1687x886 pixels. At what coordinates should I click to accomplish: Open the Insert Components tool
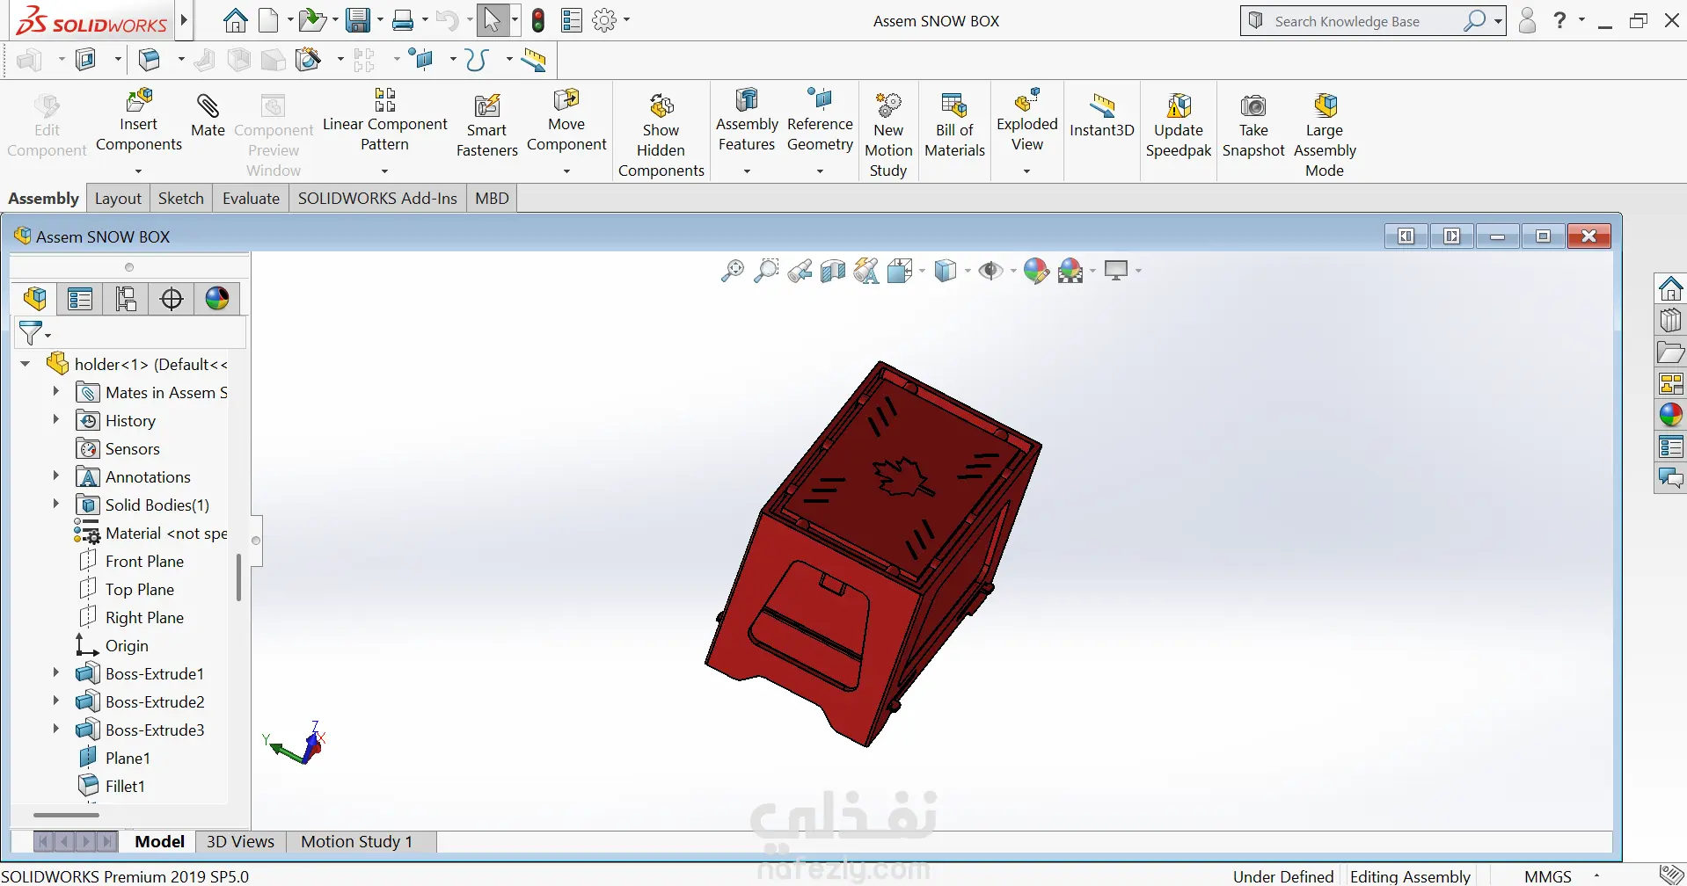(139, 122)
